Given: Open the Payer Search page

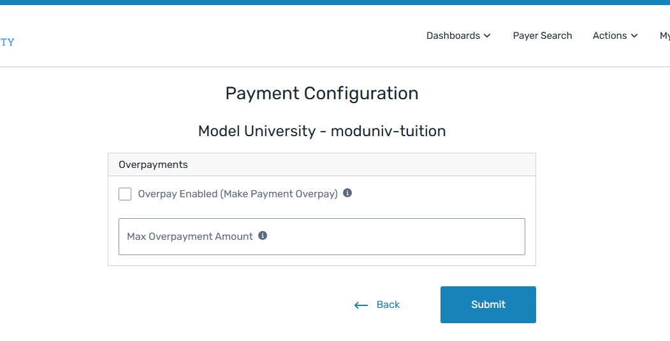Looking at the screenshot, I should [543, 36].
